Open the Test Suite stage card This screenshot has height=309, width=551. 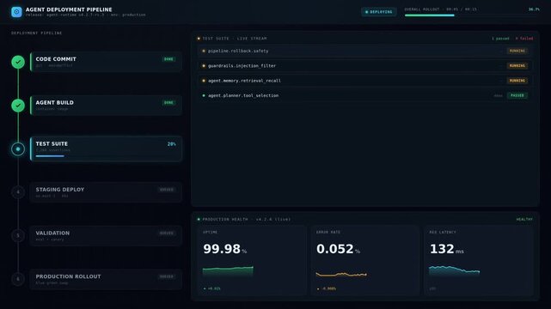[106, 148]
